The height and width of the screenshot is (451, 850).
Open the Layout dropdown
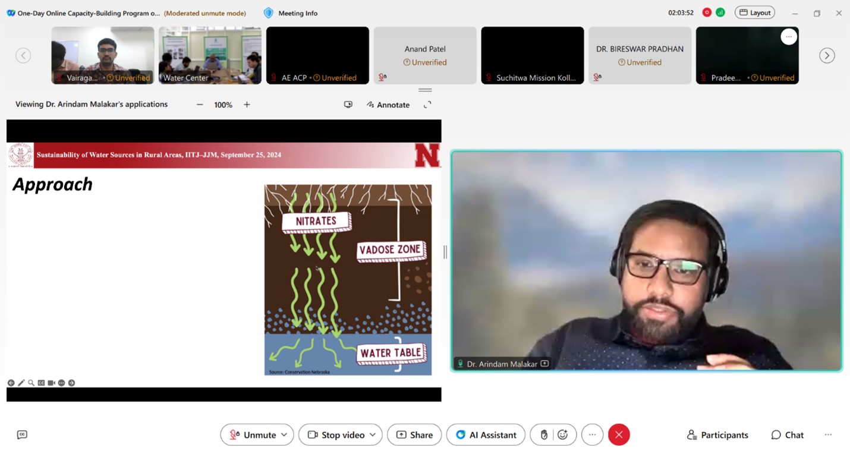coord(754,12)
